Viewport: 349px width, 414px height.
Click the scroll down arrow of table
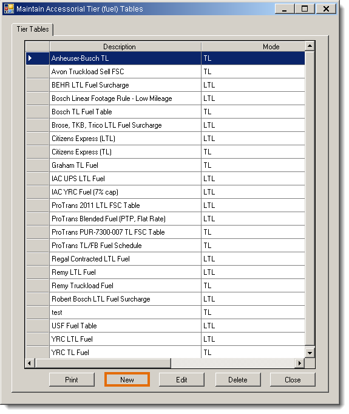[x=310, y=353]
